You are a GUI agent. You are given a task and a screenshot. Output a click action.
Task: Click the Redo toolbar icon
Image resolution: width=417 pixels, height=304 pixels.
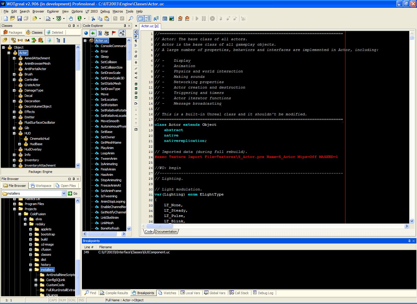[122, 18]
